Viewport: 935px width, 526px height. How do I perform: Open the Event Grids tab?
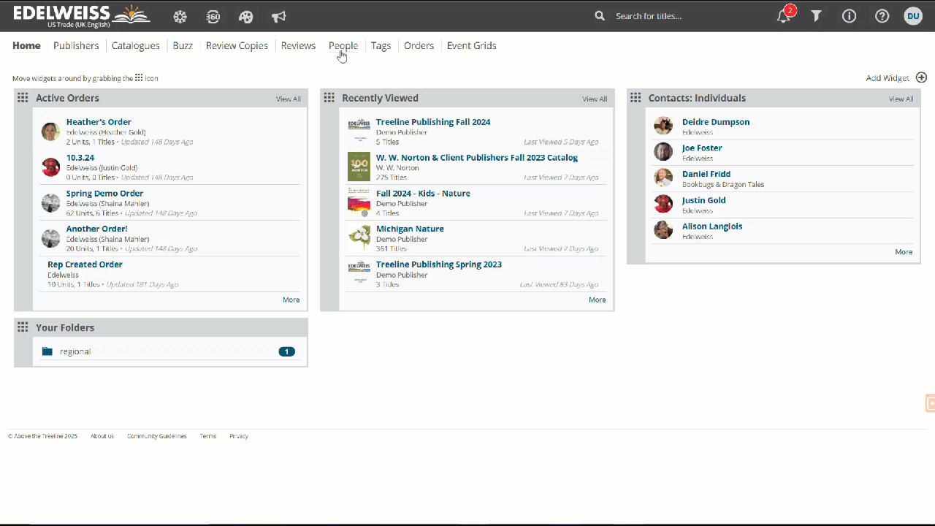pyautogui.click(x=472, y=45)
